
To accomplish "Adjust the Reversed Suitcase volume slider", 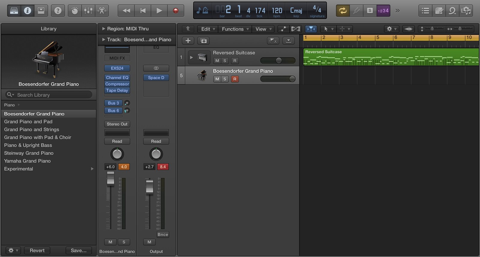I will 278,61.
